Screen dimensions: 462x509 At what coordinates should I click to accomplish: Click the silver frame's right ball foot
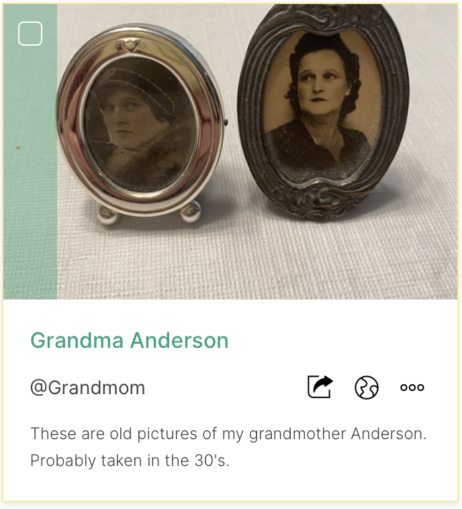point(191,212)
